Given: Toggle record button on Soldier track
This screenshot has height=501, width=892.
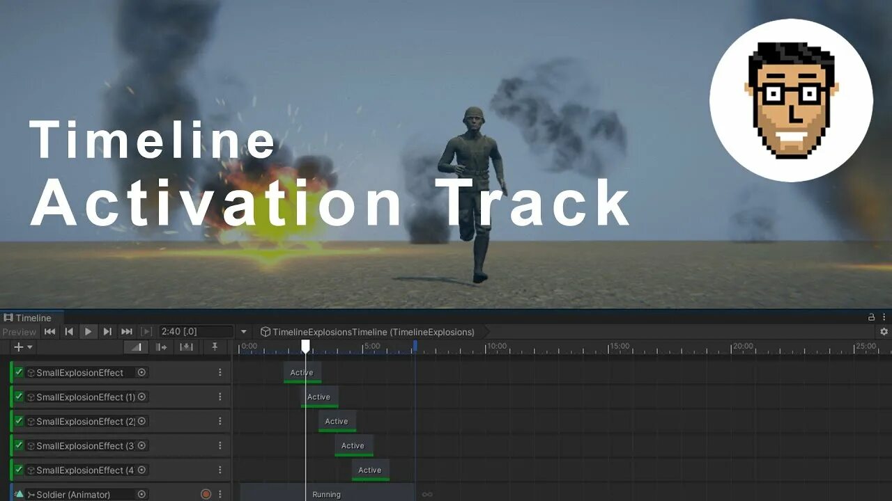Looking at the screenshot, I should click(206, 494).
